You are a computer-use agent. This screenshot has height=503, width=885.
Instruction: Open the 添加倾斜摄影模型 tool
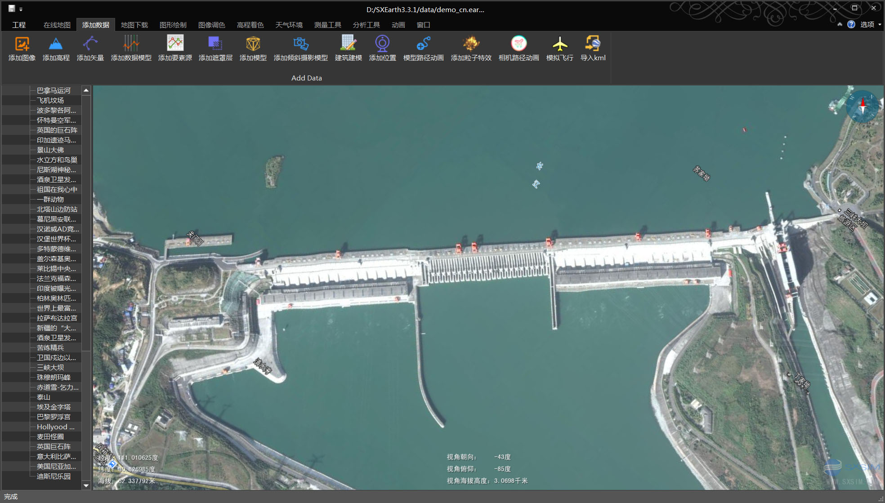click(300, 49)
